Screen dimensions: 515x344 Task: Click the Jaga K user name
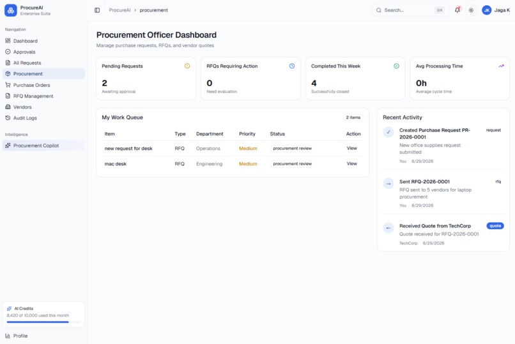[502, 10]
